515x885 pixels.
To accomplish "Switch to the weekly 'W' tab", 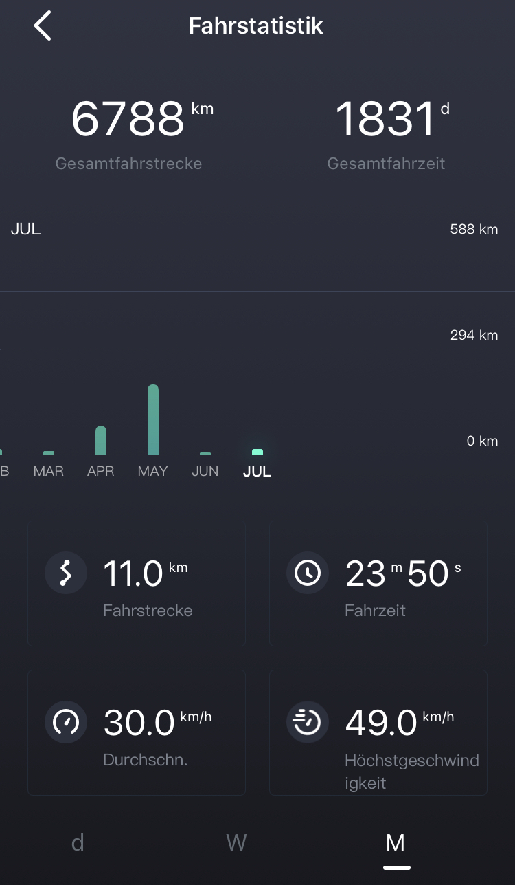I will pyautogui.click(x=236, y=842).
